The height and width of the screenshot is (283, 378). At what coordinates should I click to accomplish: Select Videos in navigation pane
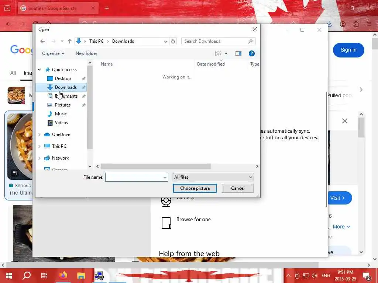61,123
